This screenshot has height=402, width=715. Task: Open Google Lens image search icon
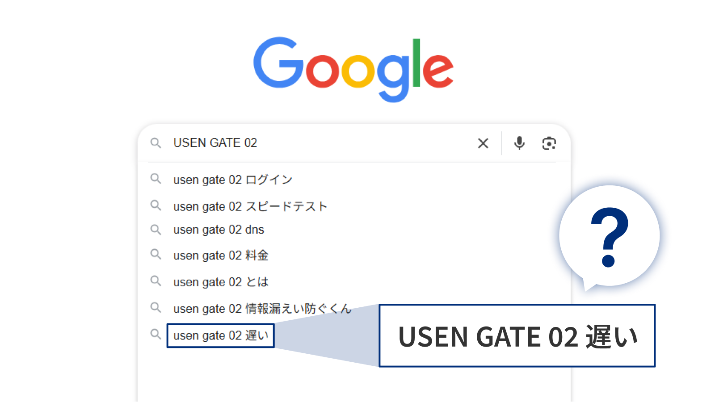(x=549, y=143)
